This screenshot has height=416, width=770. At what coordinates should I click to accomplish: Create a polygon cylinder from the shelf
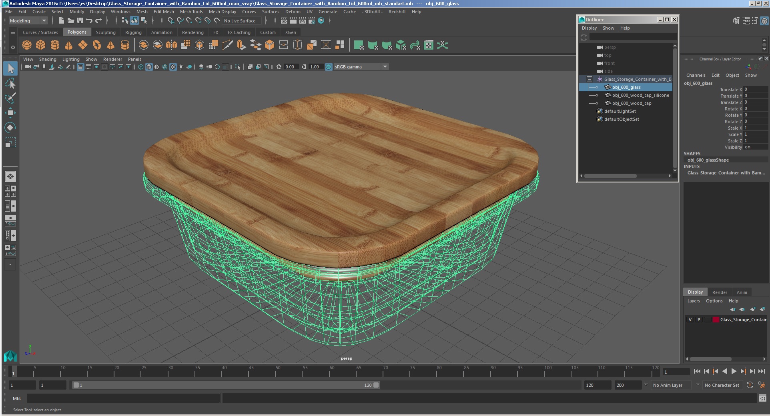tap(55, 45)
